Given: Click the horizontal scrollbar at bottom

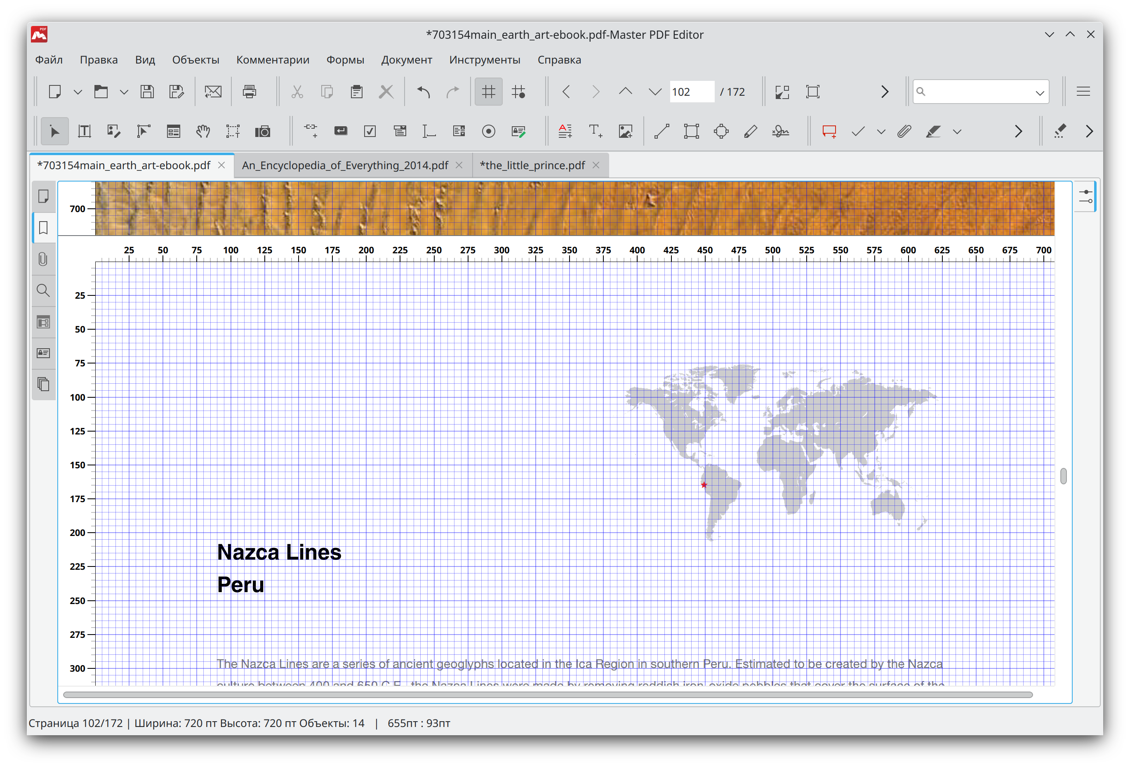Looking at the screenshot, I should point(548,694).
